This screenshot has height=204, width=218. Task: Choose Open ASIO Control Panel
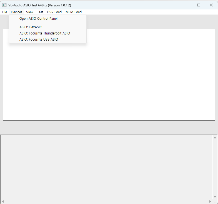point(48,19)
